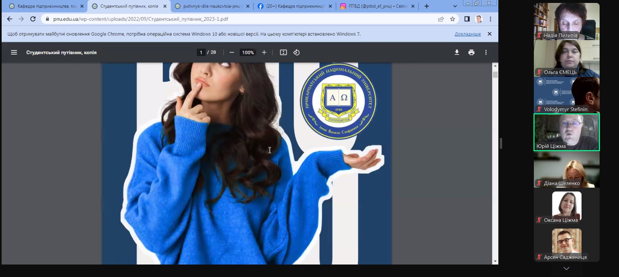Image resolution: width=619 pixels, height=277 pixels.
Task: Open the Chrome three-dot menu
Action: [x=490, y=19]
